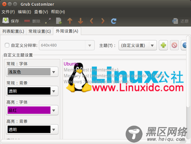191x144 pixels.
Task: Click the vertical scrollbar on right edge
Action: tap(188, 71)
